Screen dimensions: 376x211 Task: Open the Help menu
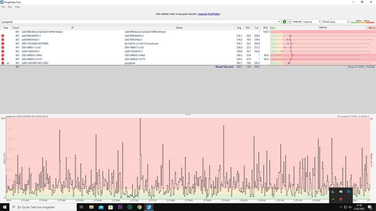[x=17, y=7]
